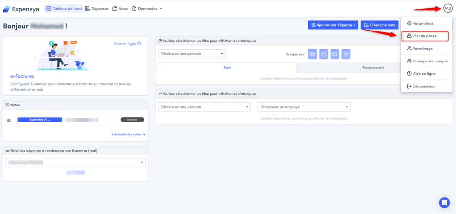Switch to the Remboursable tab
The image size is (456, 214).
pyautogui.click(x=373, y=67)
